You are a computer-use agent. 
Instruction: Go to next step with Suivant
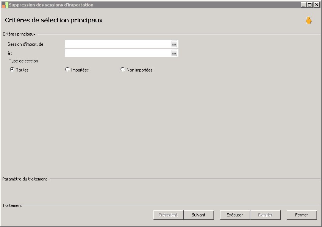click(x=199, y=215)
